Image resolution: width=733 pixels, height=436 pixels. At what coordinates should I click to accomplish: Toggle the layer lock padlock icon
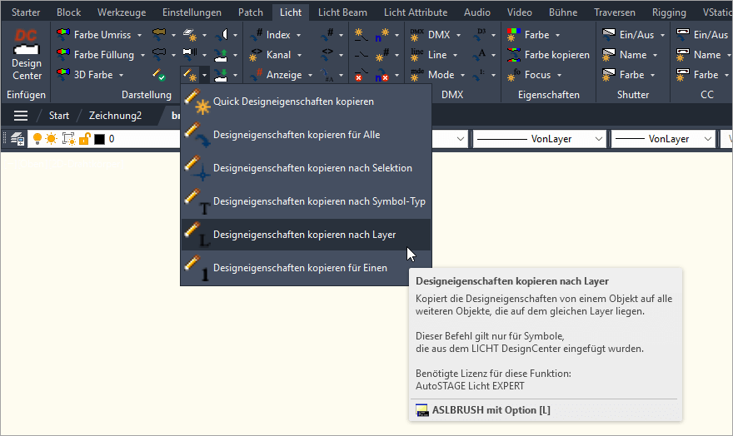85,139
